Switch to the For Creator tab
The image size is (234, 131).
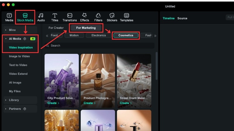click(x=56, y=28)
